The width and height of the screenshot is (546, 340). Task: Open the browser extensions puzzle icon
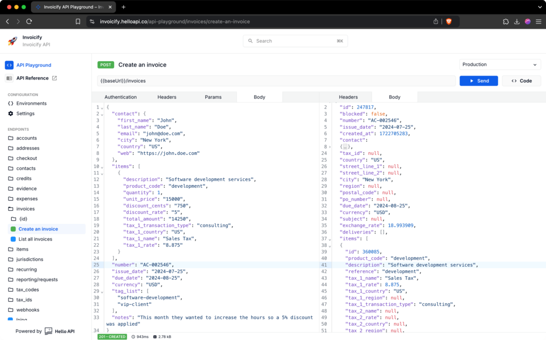coord(505,22)
